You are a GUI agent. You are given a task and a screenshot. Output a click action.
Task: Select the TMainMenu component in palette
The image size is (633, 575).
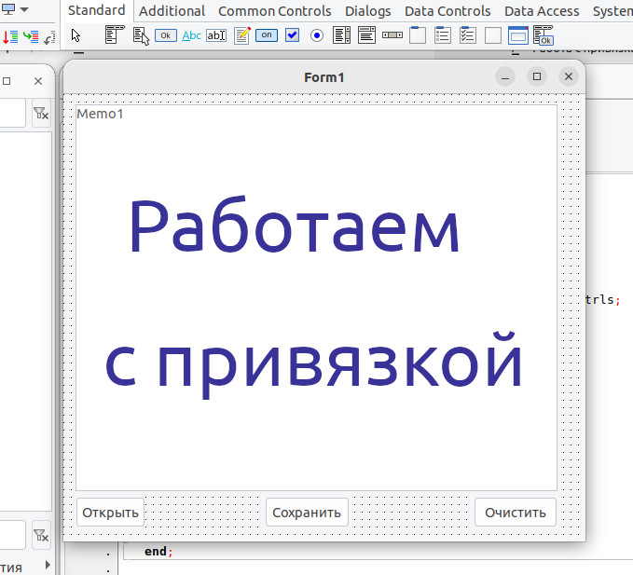point(115,35)
